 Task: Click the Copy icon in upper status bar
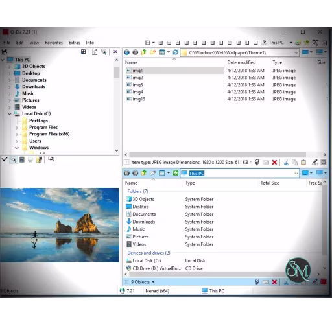[x=295, y=163]
